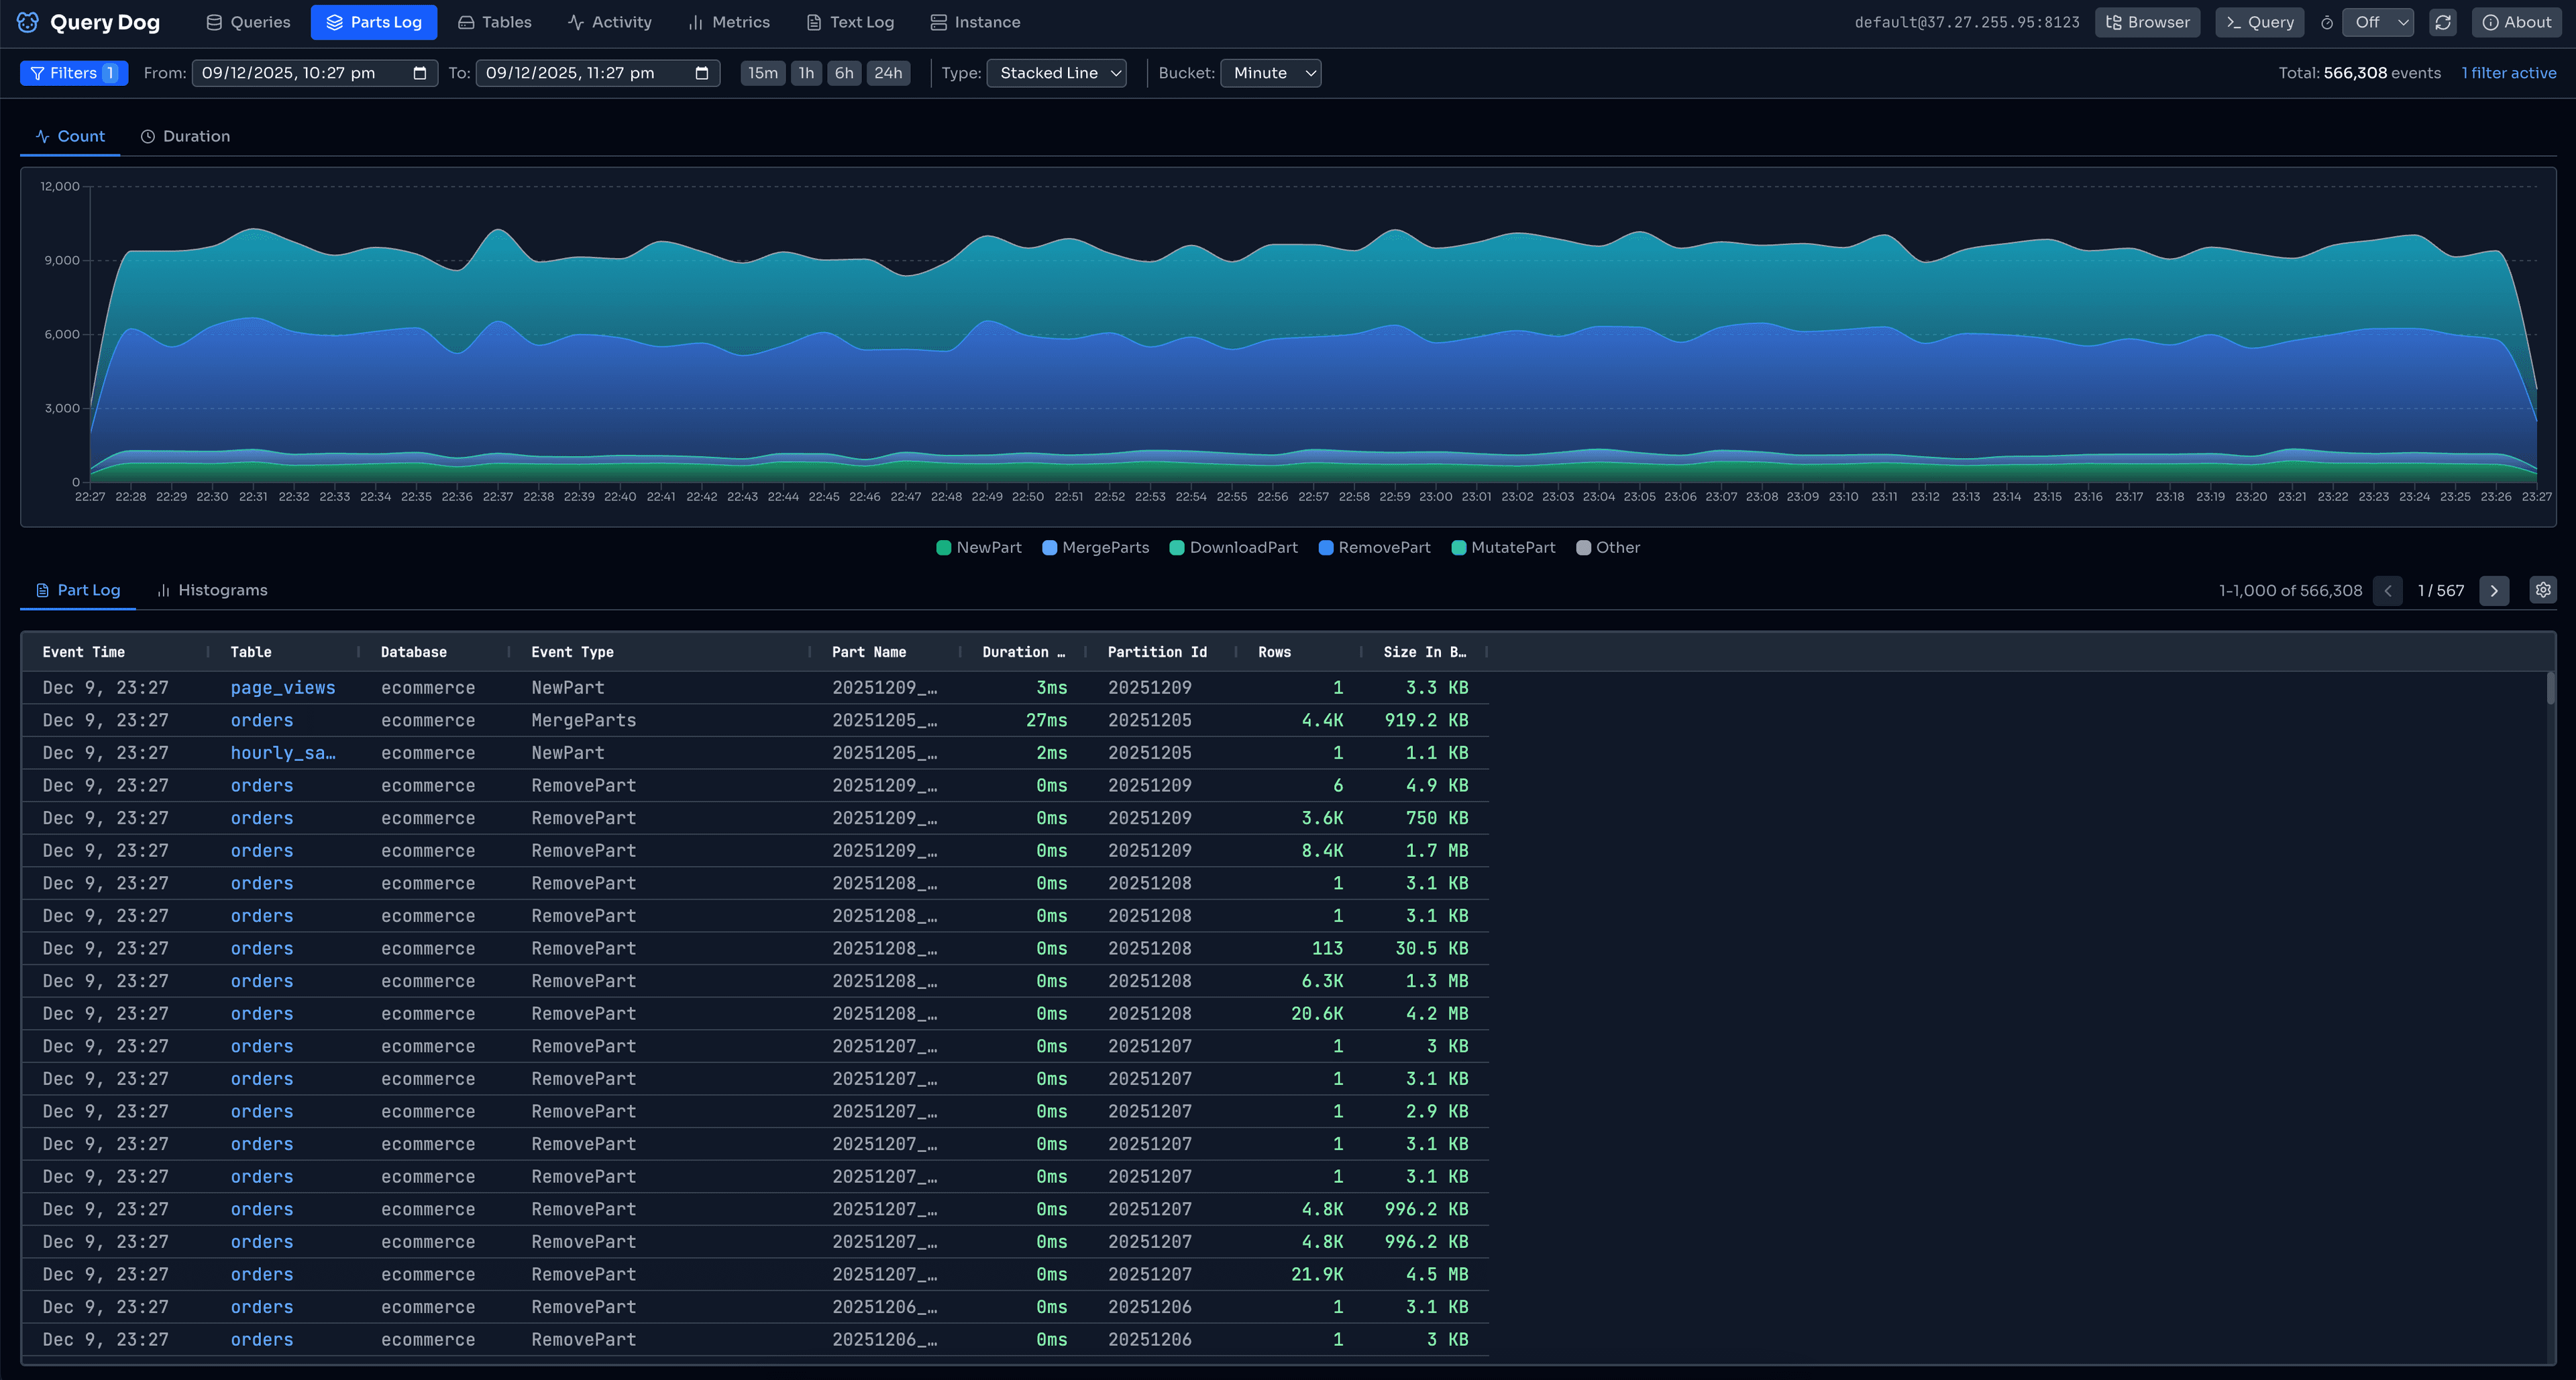Click the Query Dog logo icon
This screenshot has width=2576, height=1380.
[28, 22]
